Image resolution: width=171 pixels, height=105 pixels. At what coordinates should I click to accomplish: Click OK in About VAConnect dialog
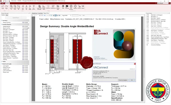coord(132,80)
